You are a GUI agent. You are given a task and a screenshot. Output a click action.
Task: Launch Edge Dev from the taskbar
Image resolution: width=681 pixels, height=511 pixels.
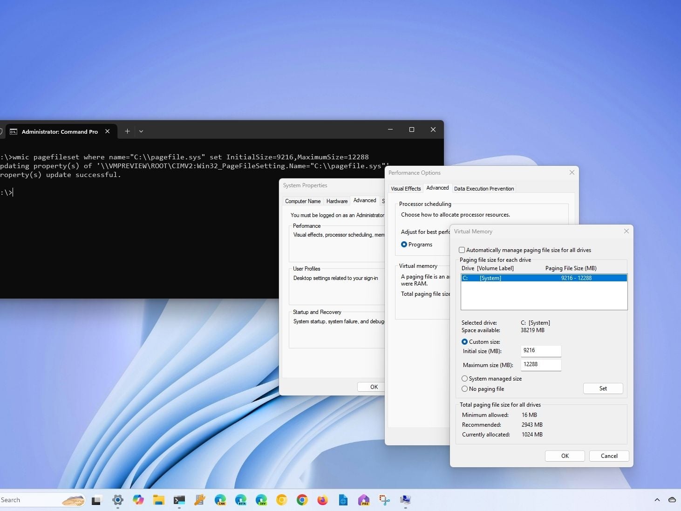coord(261,500)
